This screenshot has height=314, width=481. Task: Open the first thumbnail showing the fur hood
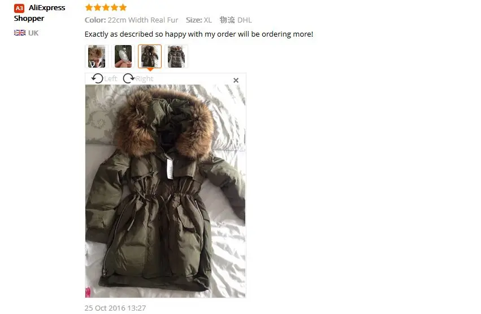coord(97,56)
